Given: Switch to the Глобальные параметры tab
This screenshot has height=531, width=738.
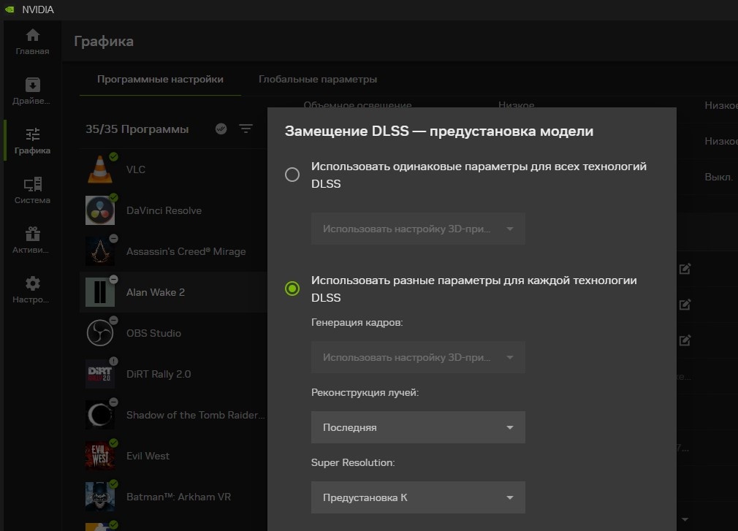Looking at the screenshot, I should point(318,79).
